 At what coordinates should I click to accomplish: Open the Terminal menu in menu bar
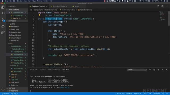point(40,1)
